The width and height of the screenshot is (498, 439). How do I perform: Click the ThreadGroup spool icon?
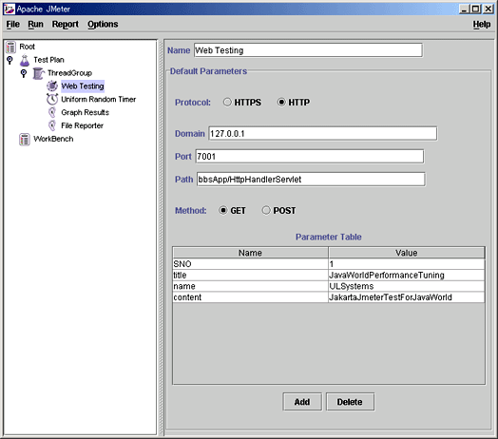38,73
